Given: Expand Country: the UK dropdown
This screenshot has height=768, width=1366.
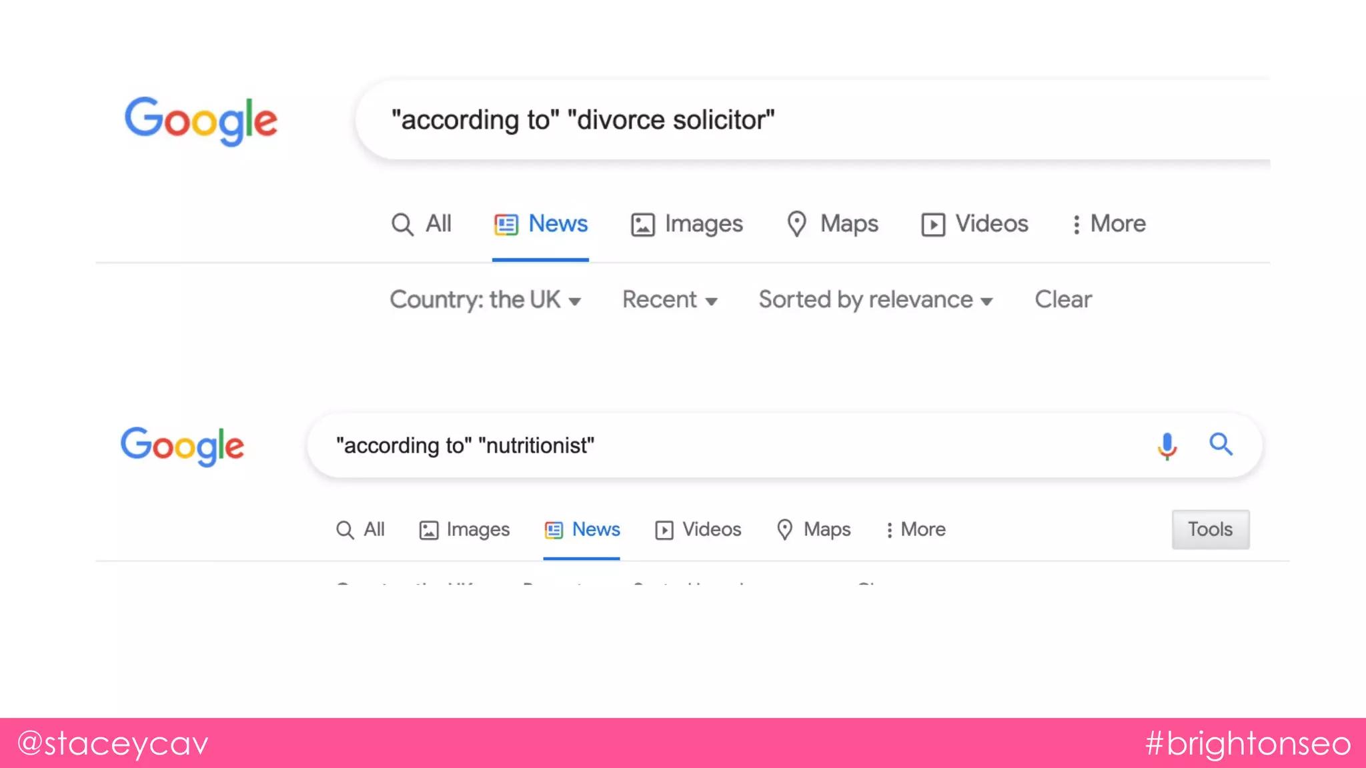Looking at the screenshot, I should (485, 300).
